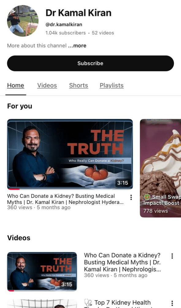The width and height of the screenshot is (181, 308).
Task: Expand channel description with ...more
Action: click(77, 46)
